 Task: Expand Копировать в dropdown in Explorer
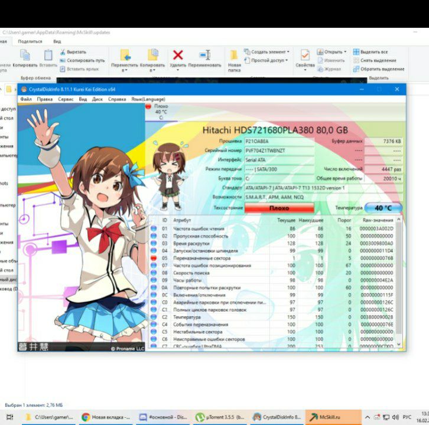[152, 70]
